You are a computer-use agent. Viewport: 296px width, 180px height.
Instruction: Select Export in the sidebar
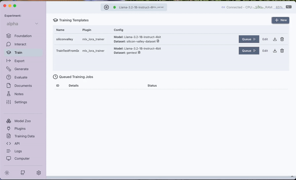pos(19,61)
